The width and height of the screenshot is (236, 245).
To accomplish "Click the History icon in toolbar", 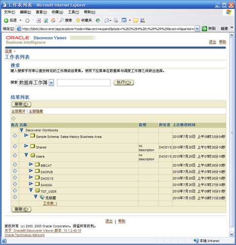I will point(98,20).
